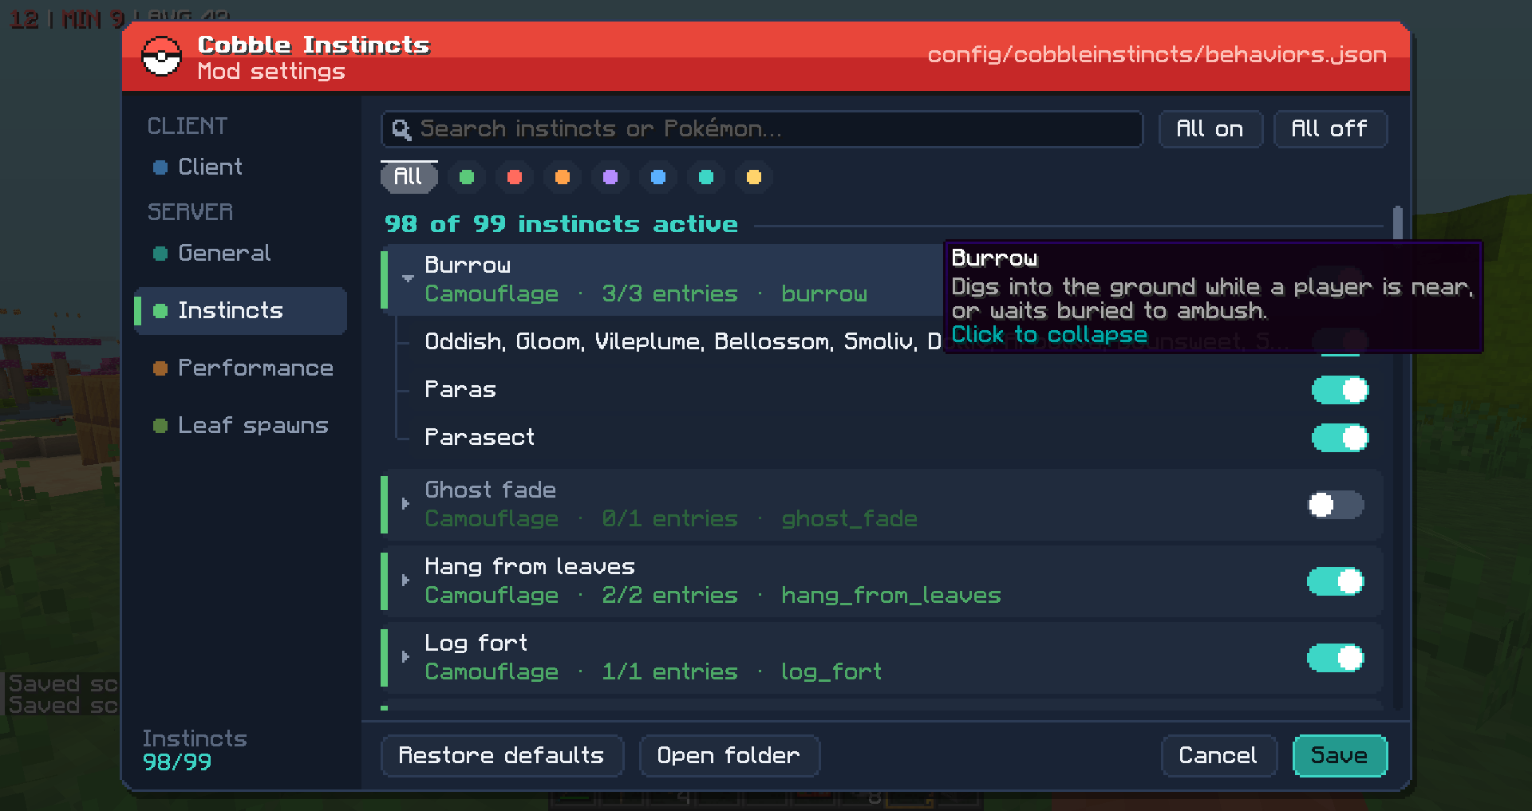This screenshot has height=811, width=1532.
Task: Click the Parasect entry name
Action: [x=480, y=438]
